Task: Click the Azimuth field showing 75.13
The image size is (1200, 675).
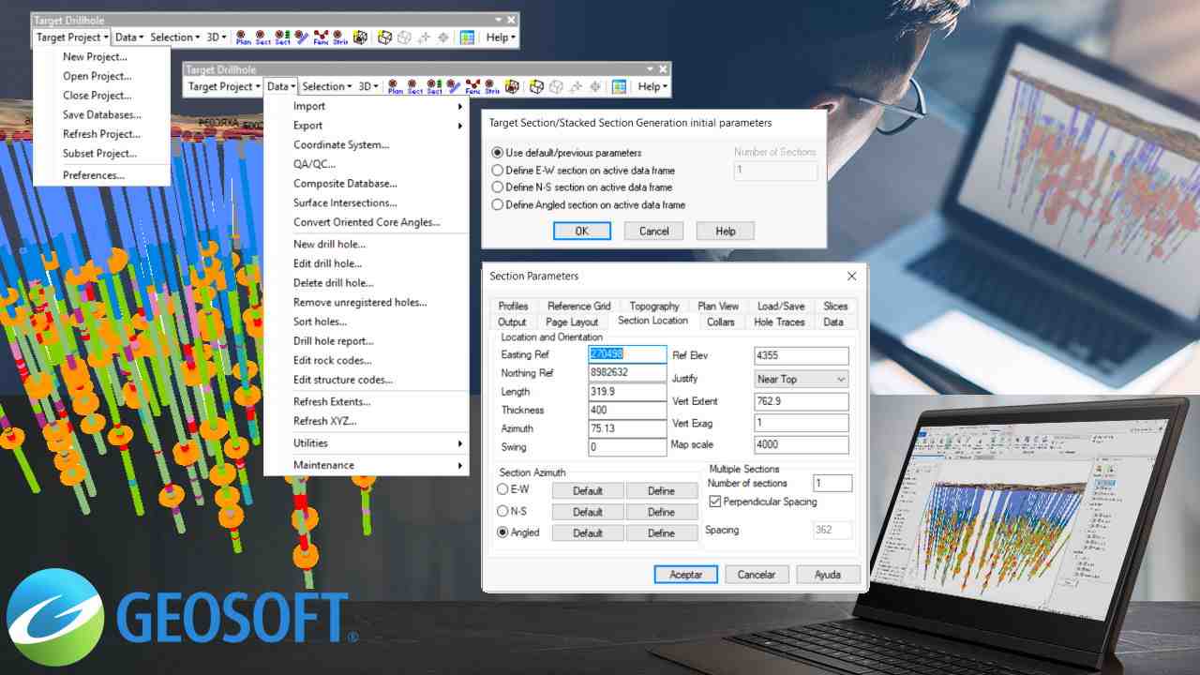Action: click(627, 428)
